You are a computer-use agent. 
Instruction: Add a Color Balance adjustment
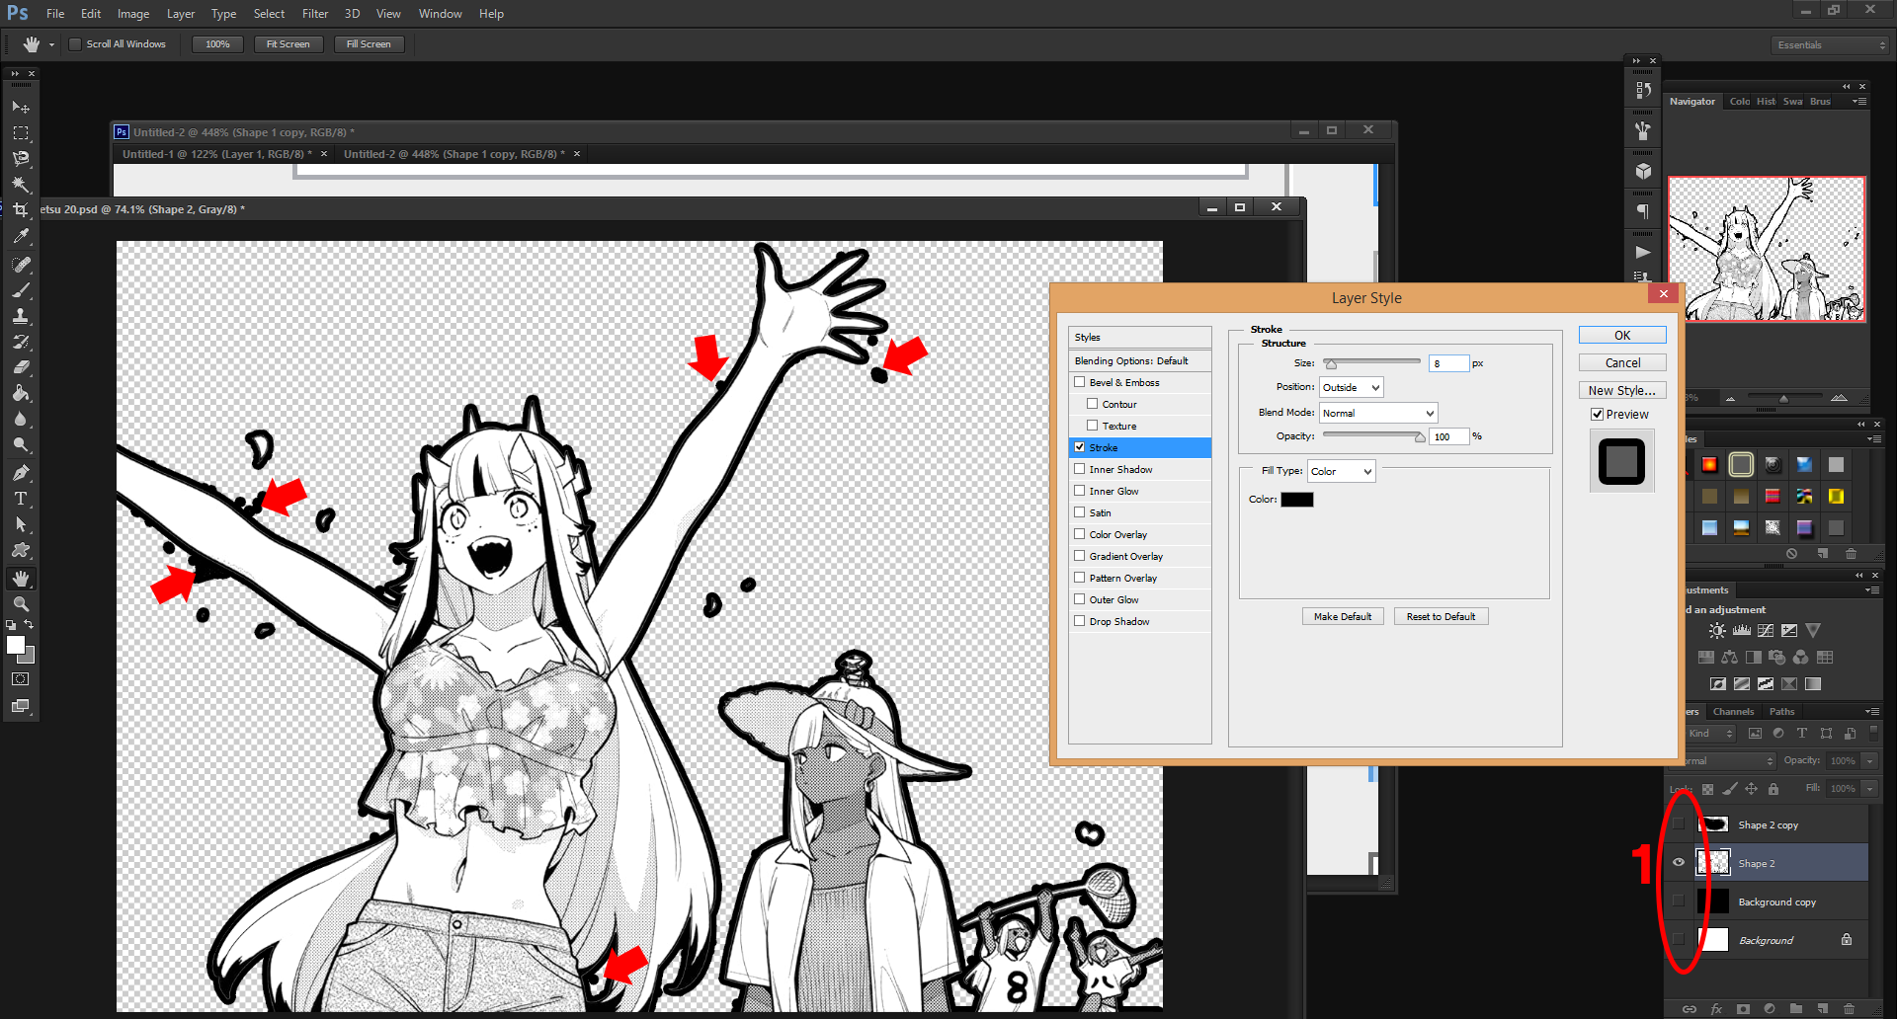click(1730, 657)
